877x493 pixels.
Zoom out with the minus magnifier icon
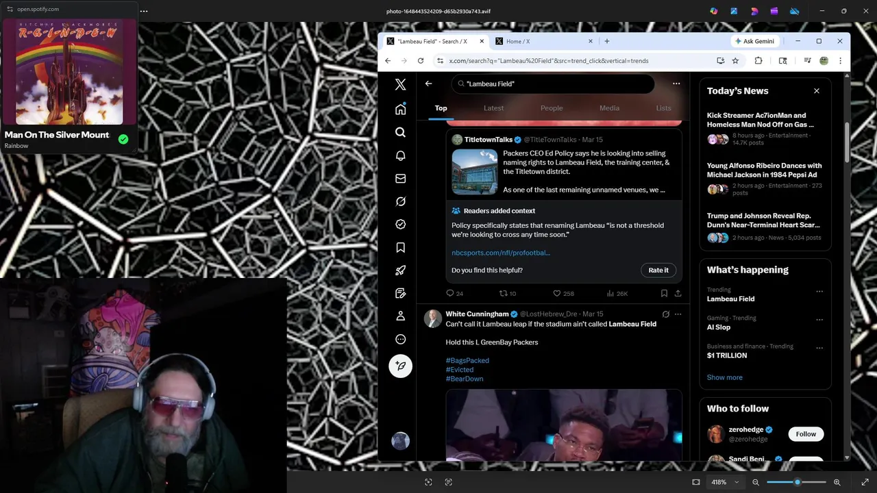[756, 482]
